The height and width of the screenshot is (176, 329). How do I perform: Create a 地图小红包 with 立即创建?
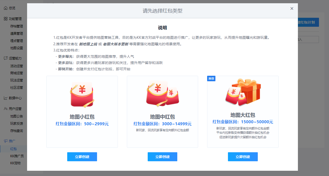82,157
